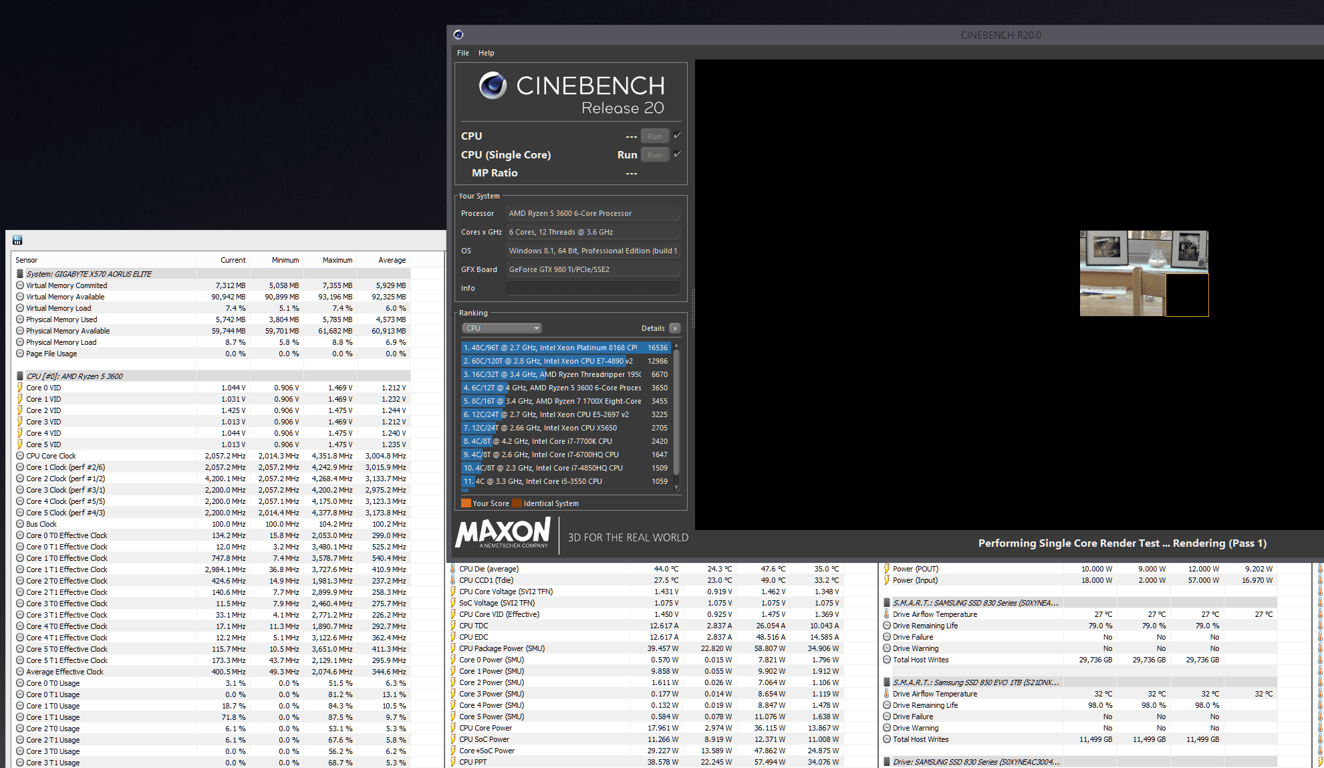Click the Average column header in HWiNFO
This screenshot has width=1324, height=768.
(x=384, y=260)
